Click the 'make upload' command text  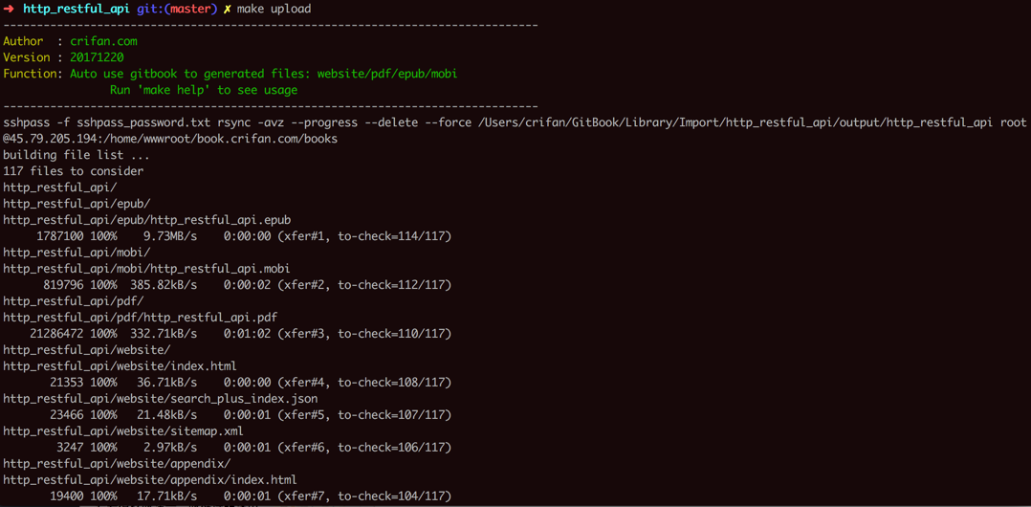(x=274, y=9)
